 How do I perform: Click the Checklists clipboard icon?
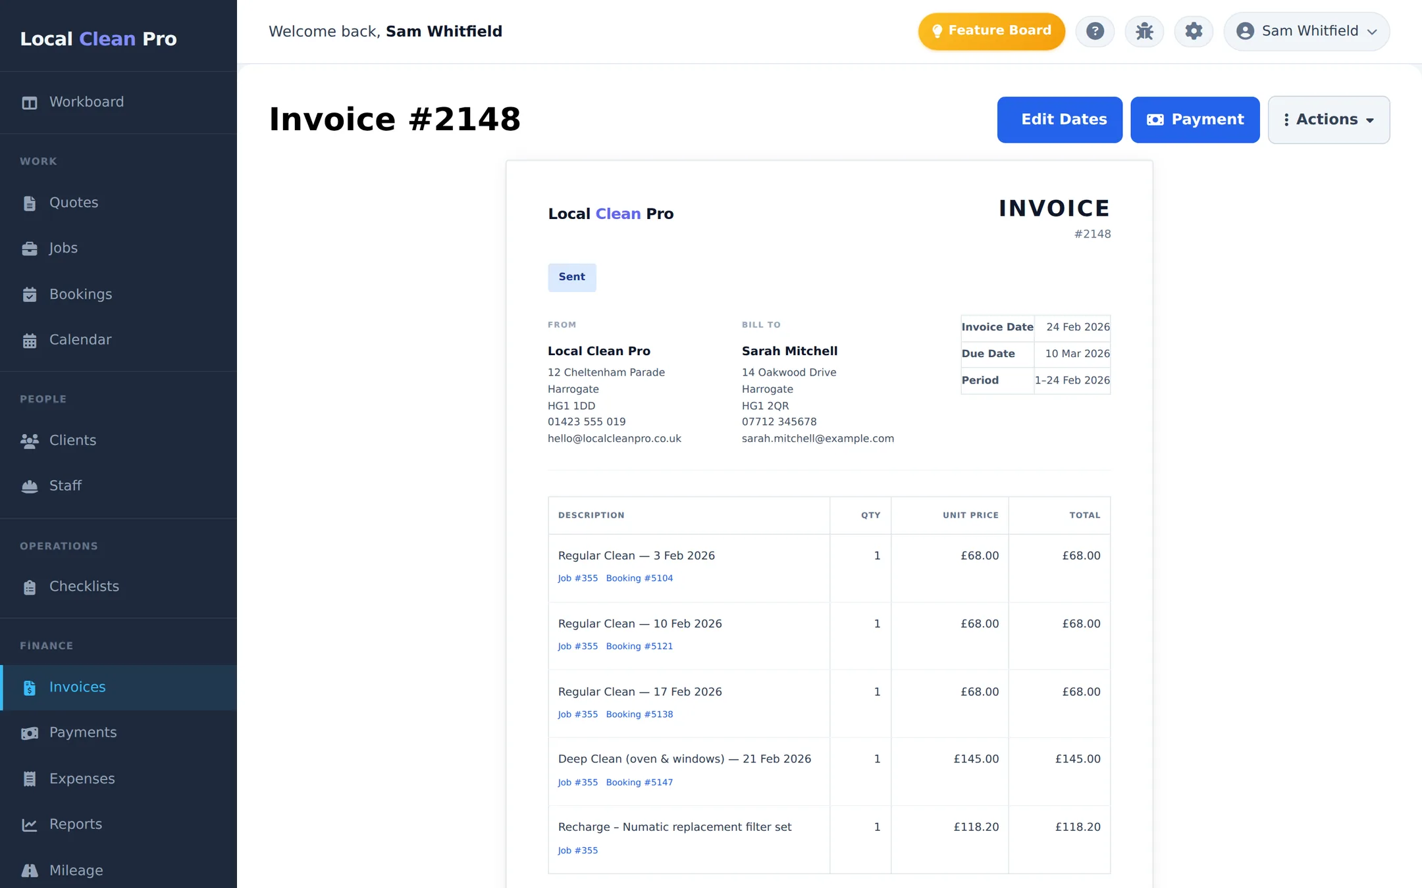click(x=30, y=587)
